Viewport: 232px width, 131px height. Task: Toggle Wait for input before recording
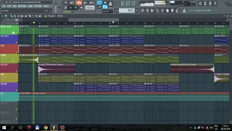point(72,3)
